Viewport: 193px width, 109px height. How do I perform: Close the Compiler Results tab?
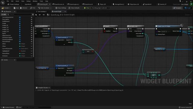[x=49, y=88]
